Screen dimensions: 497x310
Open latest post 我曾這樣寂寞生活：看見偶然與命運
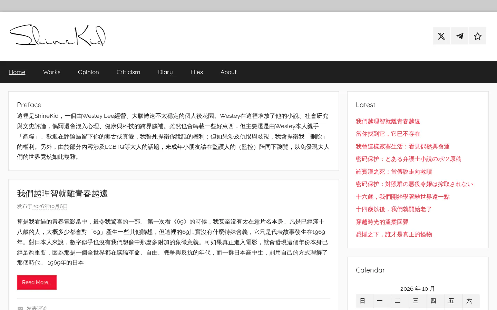[402, 146]
